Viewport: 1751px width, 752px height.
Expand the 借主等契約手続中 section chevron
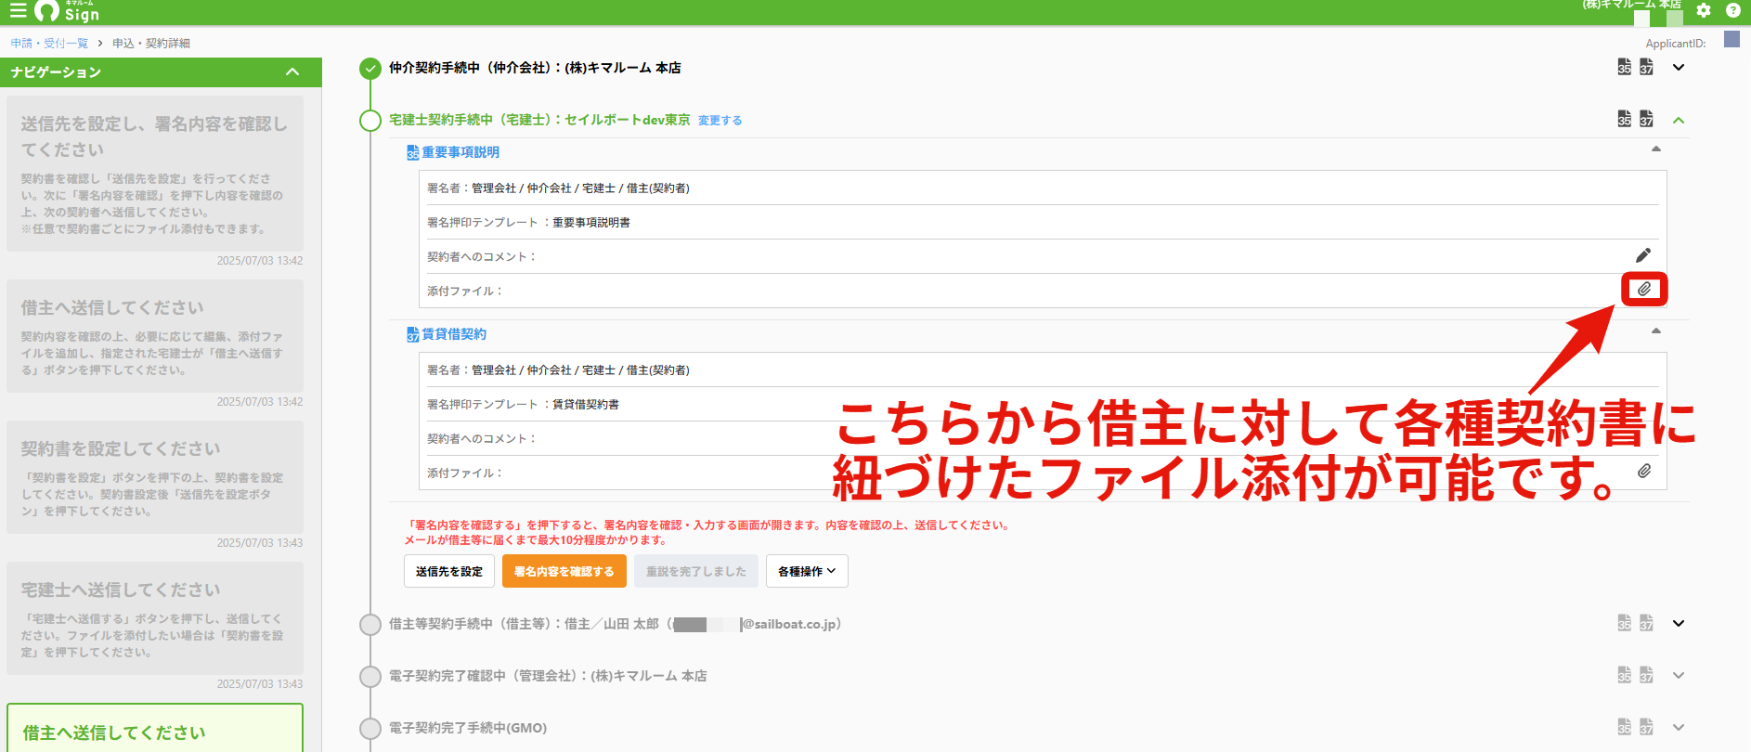1679,623
